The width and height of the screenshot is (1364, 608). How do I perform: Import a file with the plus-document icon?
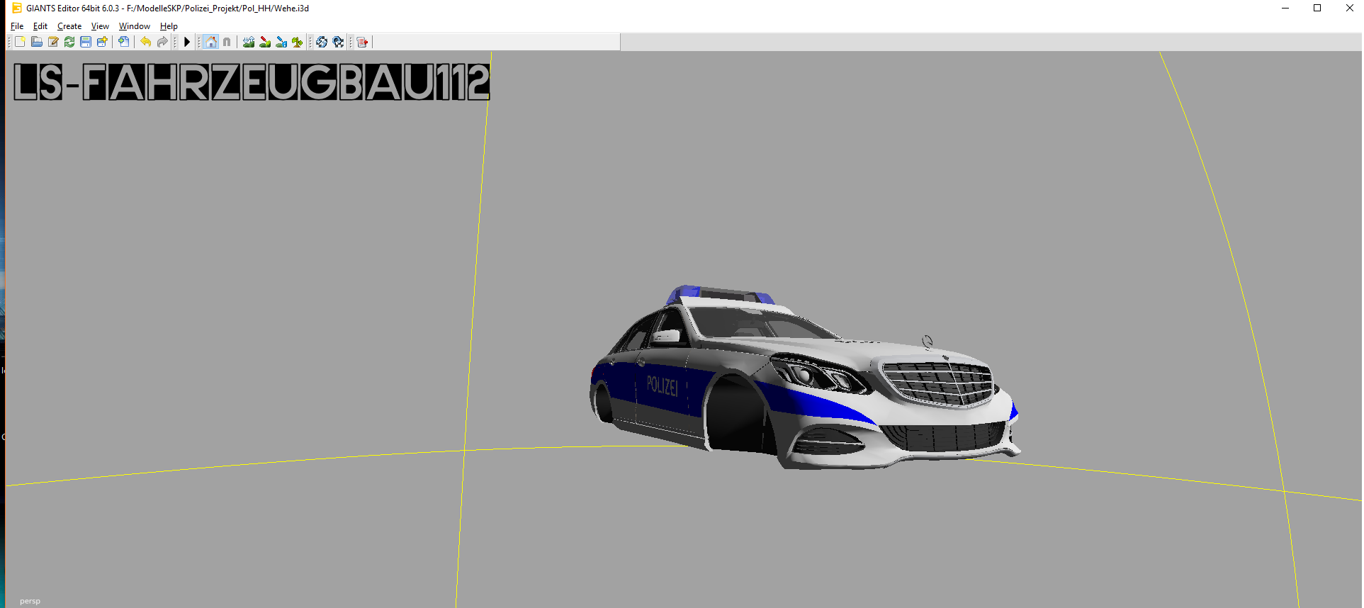[123, 42]
